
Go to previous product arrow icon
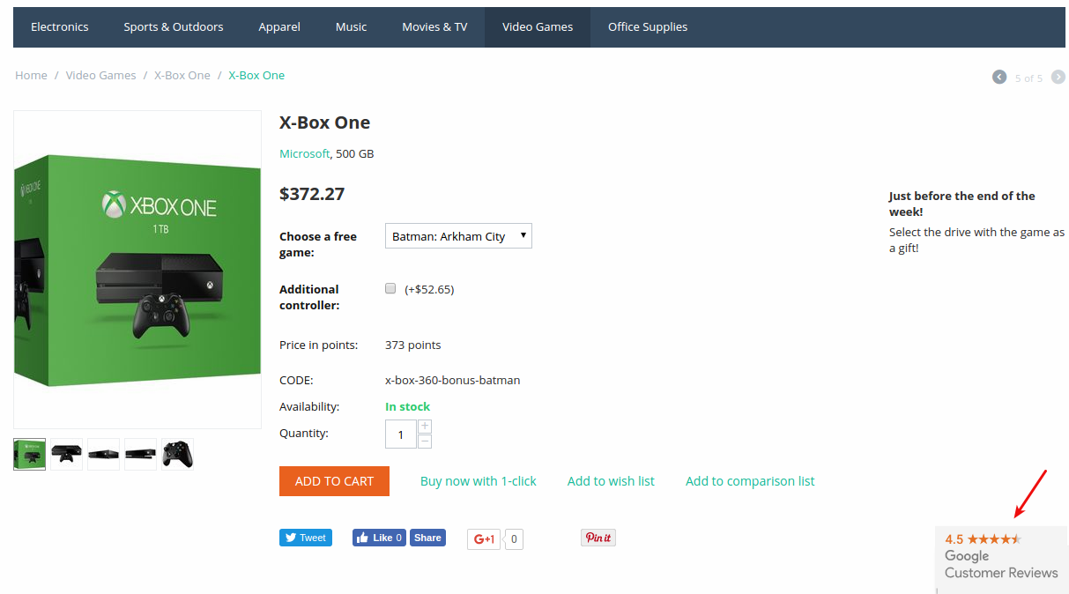click(999, 77)
